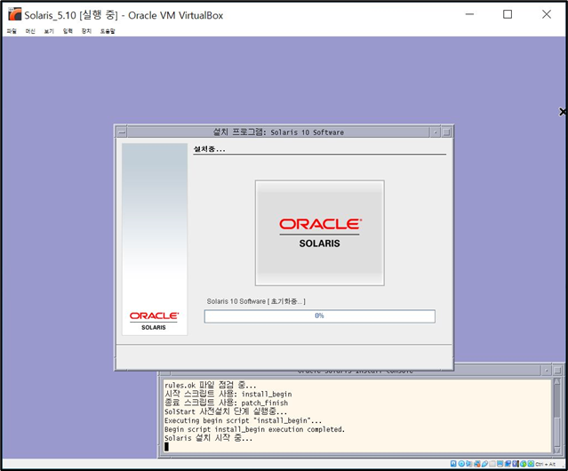Click the console text cursor block

[166, 447]
